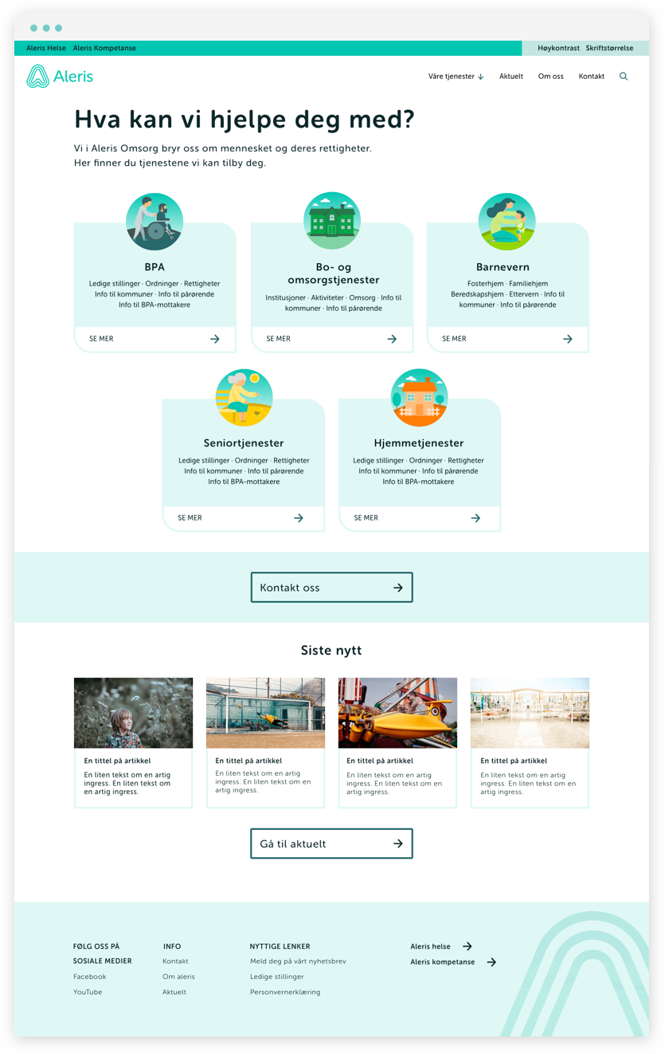
Task: Open the Aktuelt menu item
Action: click(511, 77)
